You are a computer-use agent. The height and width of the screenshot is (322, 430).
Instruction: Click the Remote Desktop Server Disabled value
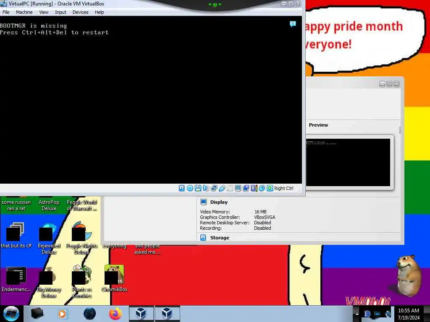pos(262,223)
